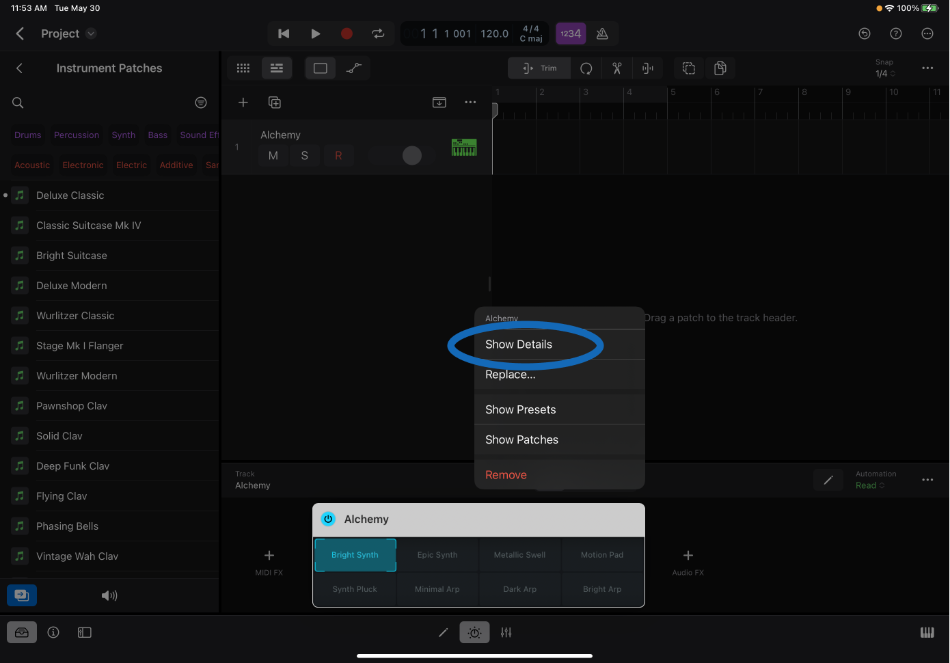950x663 pixels.
Task: Toggle the automation view button
Action: coord(353,68)
